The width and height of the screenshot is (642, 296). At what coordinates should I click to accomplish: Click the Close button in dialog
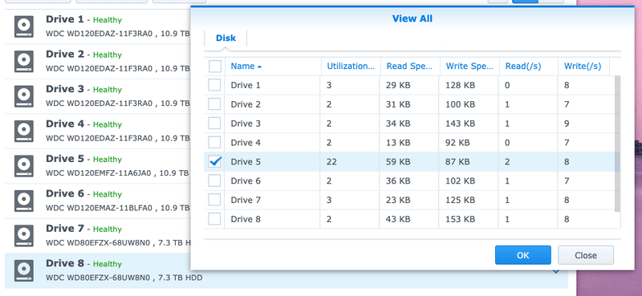586,255
